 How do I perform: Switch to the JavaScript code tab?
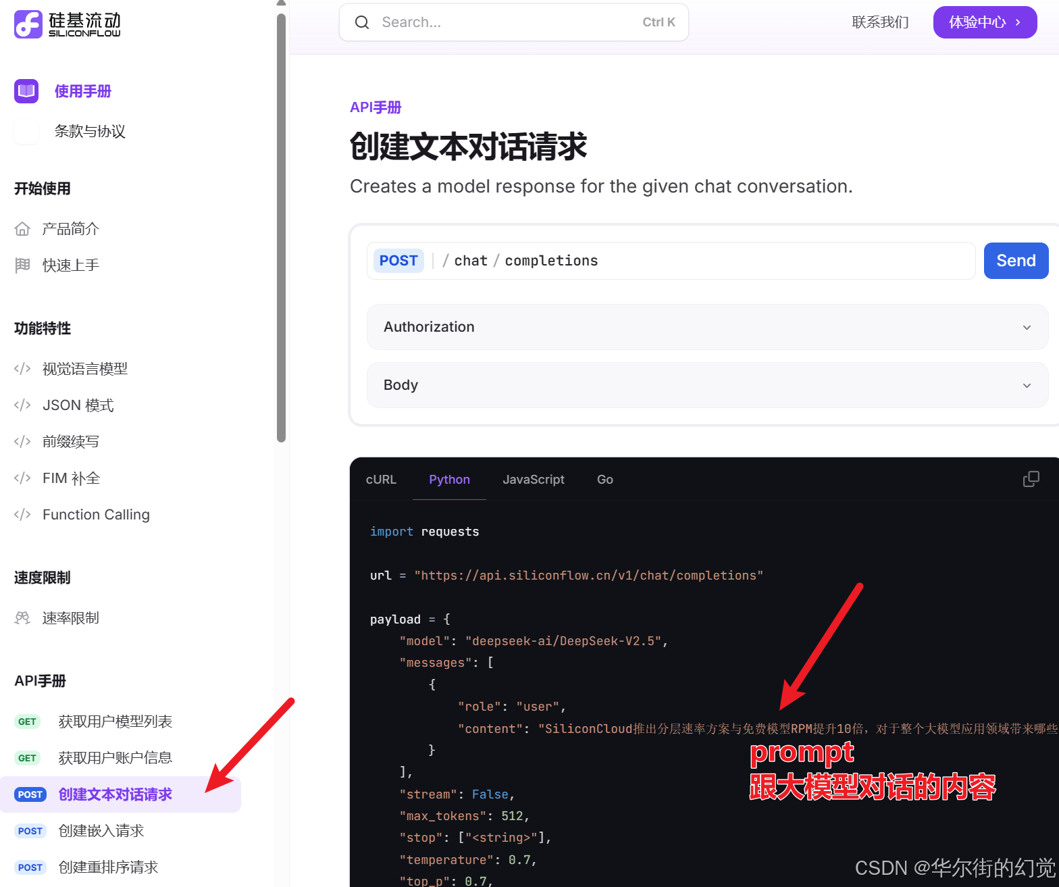pyautogui.click(x=534, y=480)
